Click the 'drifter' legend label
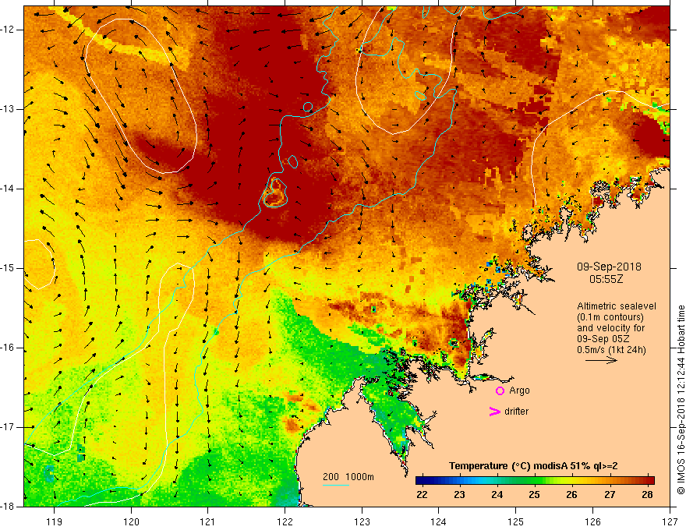This screenshot has width=686, height=530. pos(516,412)
